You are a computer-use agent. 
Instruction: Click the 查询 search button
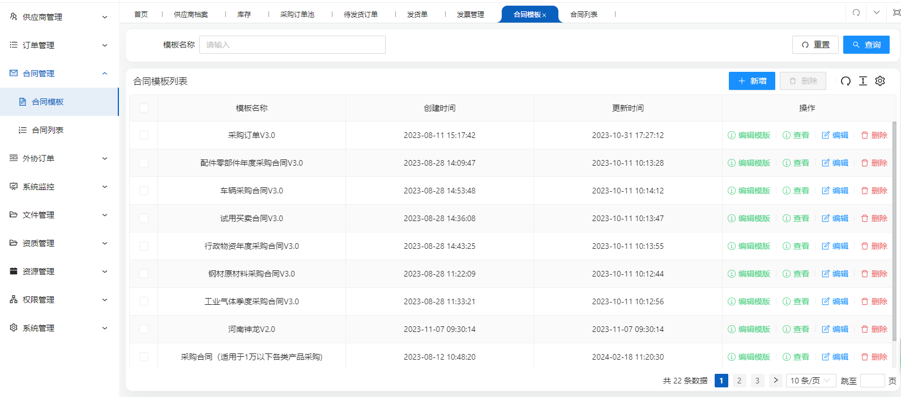point(866,45)
